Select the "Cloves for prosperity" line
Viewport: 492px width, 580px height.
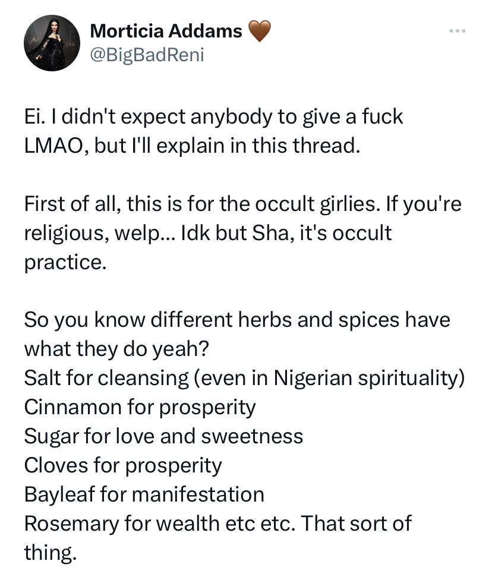point(123,465)
